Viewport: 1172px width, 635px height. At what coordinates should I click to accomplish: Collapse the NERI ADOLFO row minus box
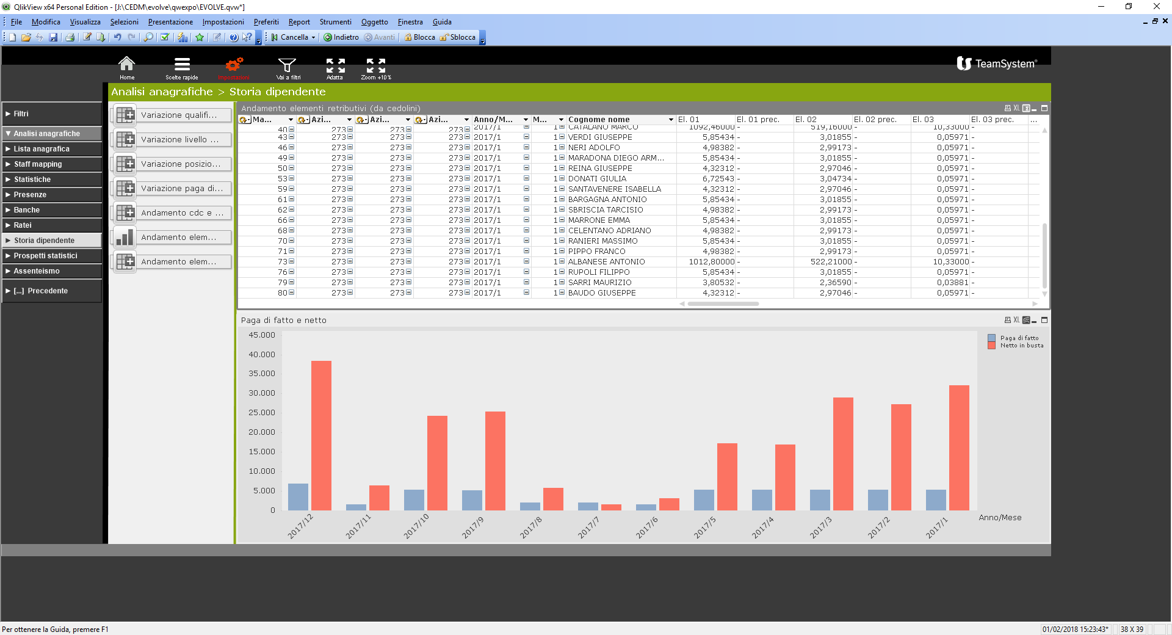pyautogui.click(x=562, y=147)
